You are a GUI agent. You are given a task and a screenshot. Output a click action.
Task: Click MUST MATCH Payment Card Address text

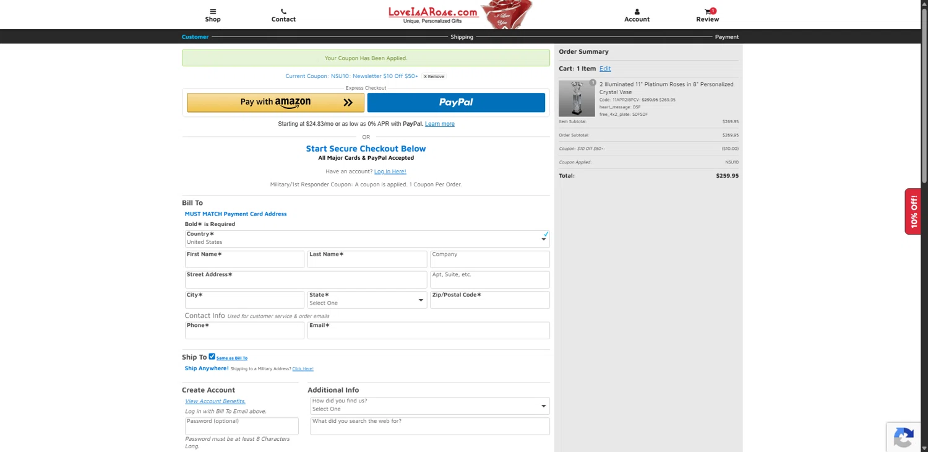236,214
